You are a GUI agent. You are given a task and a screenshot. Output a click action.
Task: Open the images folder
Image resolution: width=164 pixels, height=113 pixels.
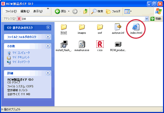82,27
